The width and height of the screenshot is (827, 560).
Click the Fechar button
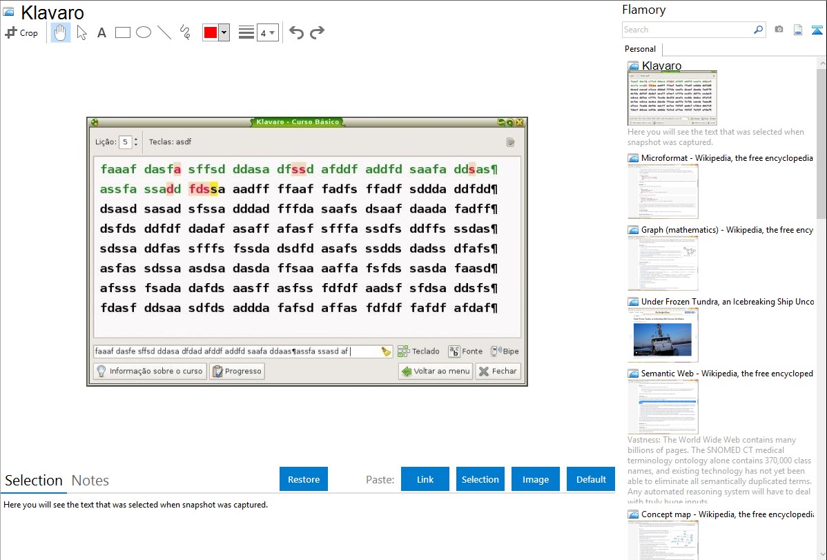tap(498, 371)
